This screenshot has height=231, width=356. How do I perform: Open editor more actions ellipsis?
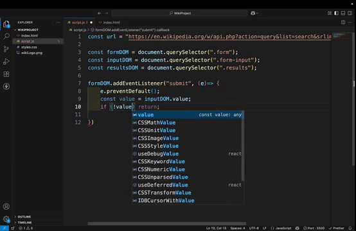(x=350, y=22)
